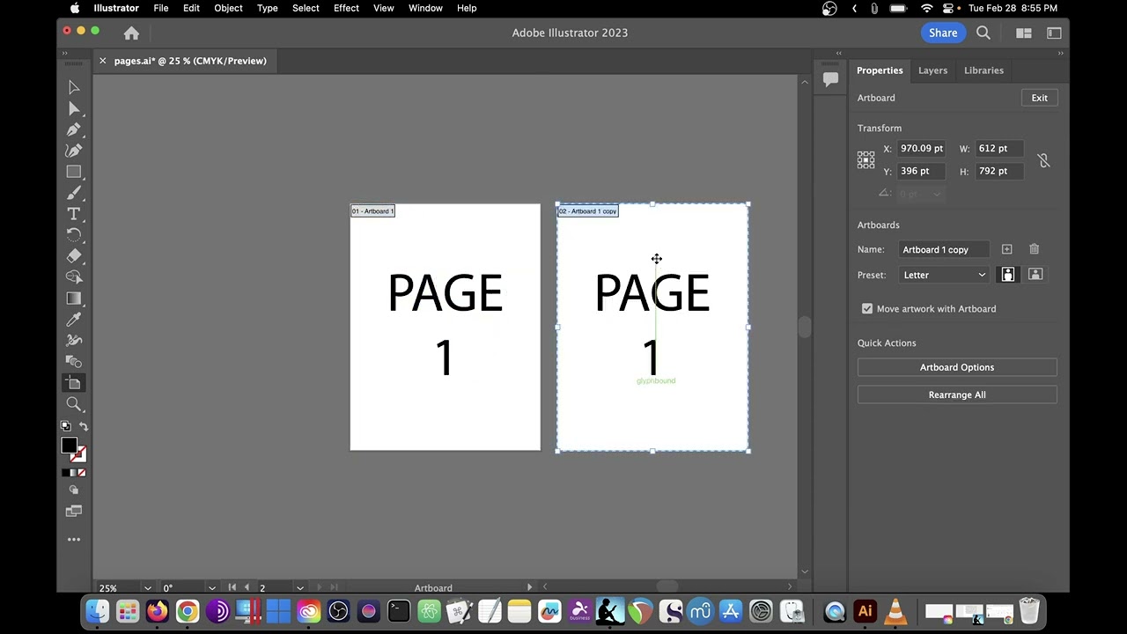Expand the status bar Artboard arrow
The image size is (1127, 634).
[529, 587]
